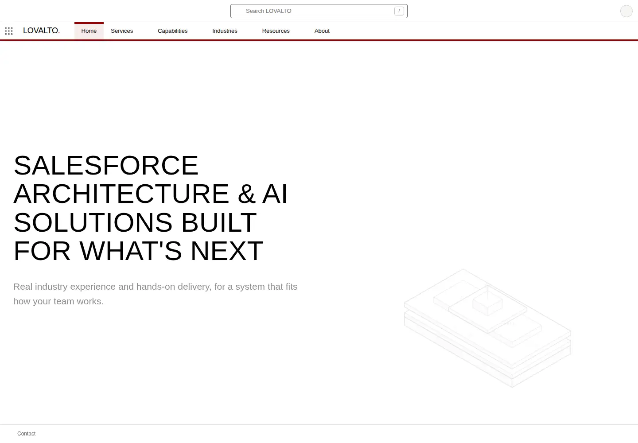Image resolution: width=638 pixels, height=443 pixels.
Task: Go to the Industries tab
Action: click(x=225, y=31)
